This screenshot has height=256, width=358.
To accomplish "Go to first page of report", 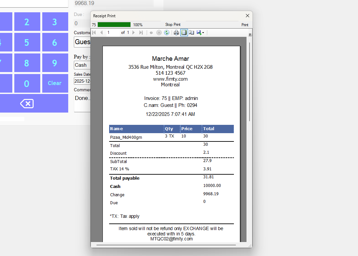I will 94,33.
